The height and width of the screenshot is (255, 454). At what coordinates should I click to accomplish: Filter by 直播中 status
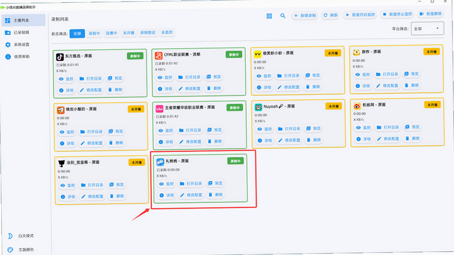coord(111,33)
